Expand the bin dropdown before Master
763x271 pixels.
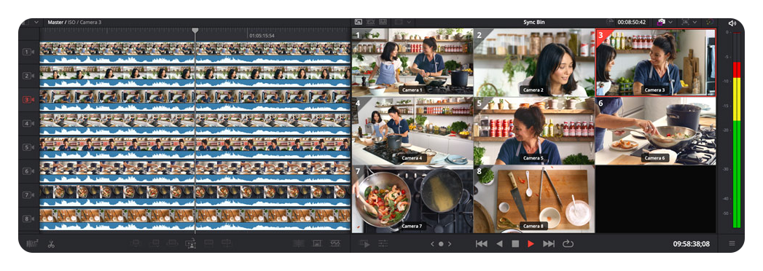tap(36, 22)
